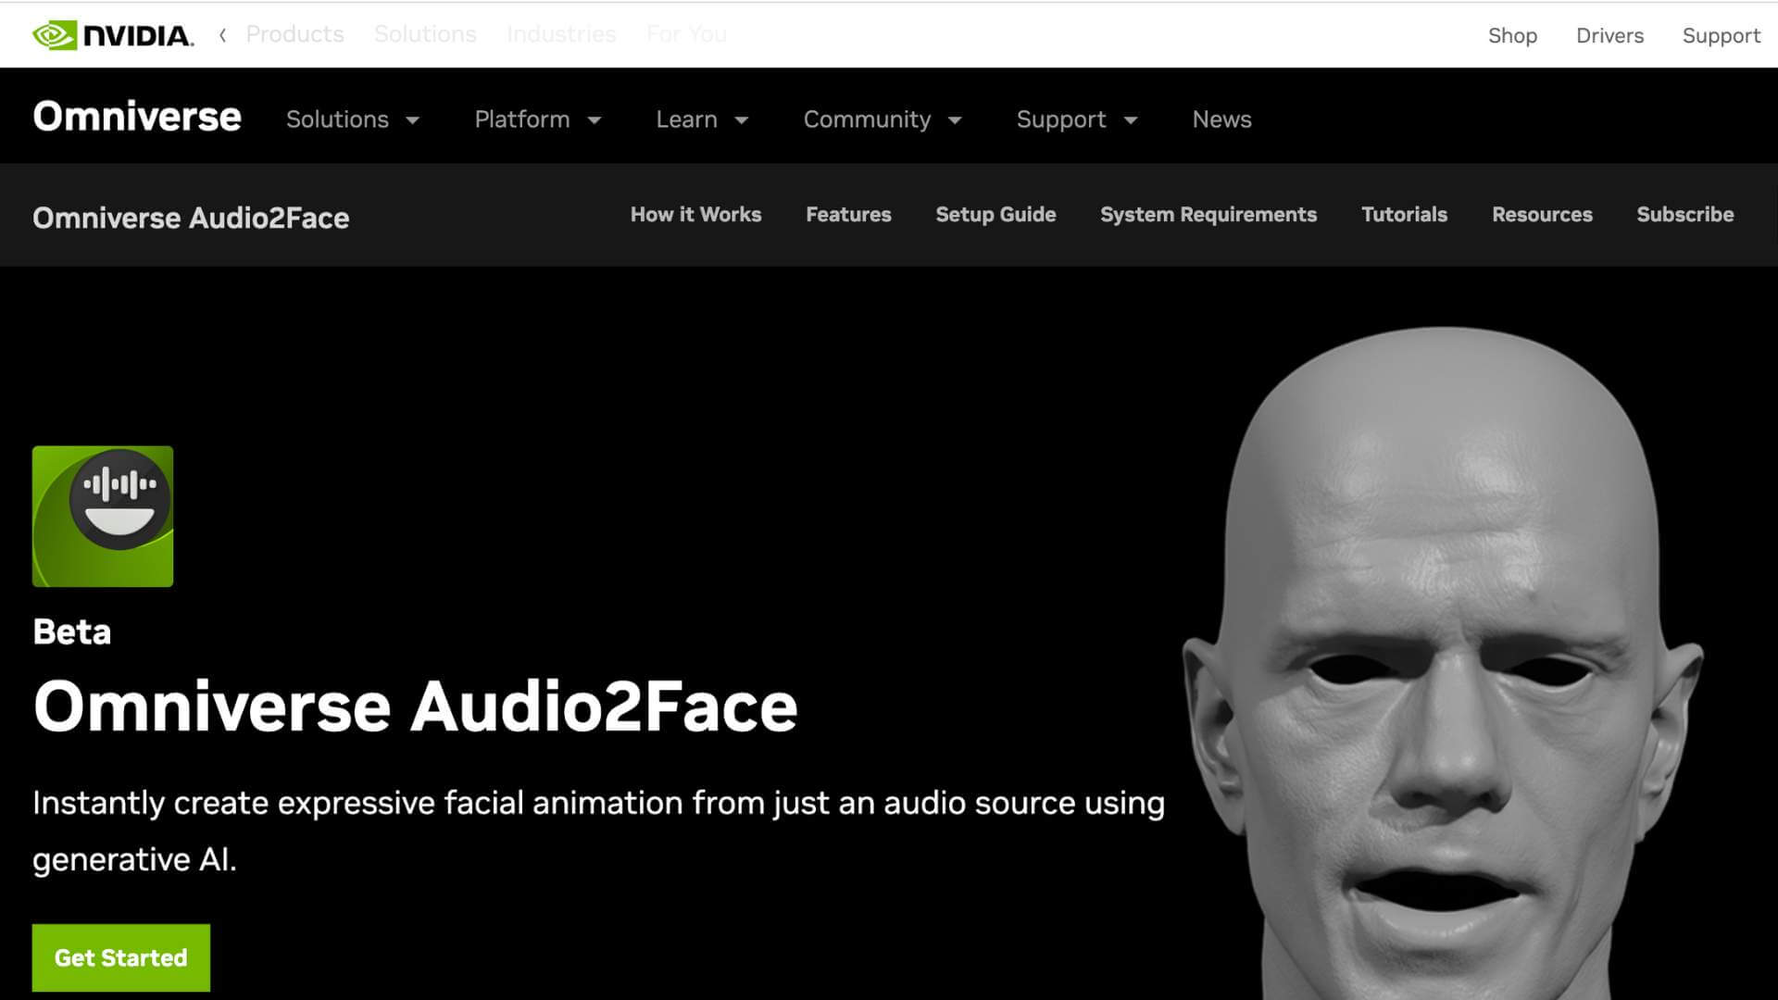Jump to How it Works section
Viewport: 1778px width, 1000px height.
click(695, 215)
